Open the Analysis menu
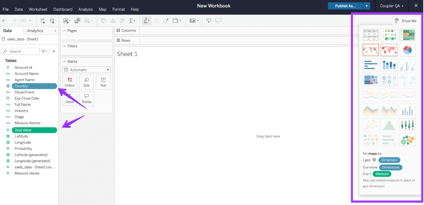Screen dimensions: 424x205 coord(85,9)
